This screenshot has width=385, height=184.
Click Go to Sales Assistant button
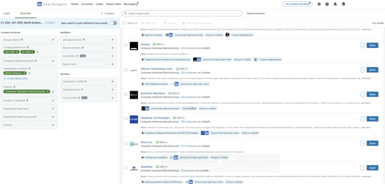(x=297, y=4)
